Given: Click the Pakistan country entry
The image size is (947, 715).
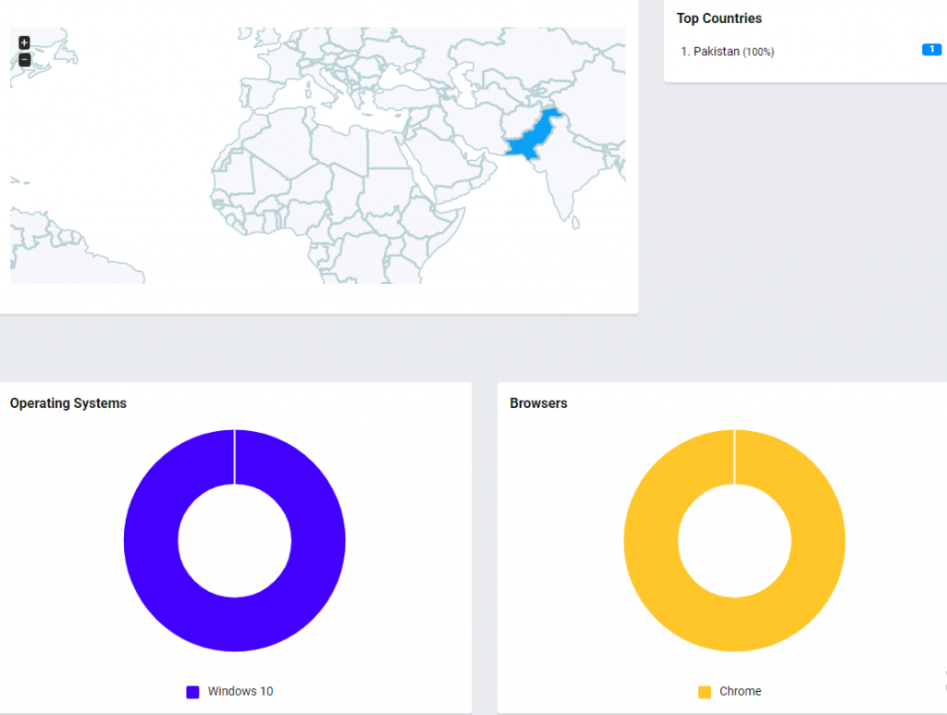Looking at the screenshot, I should coord(727,52).
